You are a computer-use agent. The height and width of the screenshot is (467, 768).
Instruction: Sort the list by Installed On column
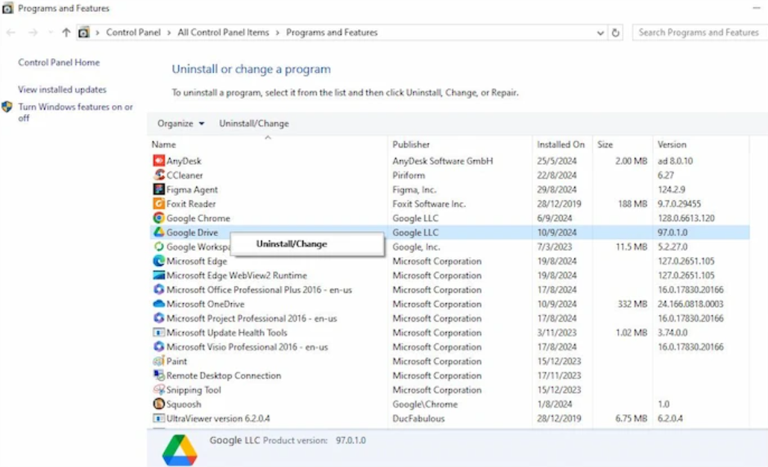pos(561,144)
